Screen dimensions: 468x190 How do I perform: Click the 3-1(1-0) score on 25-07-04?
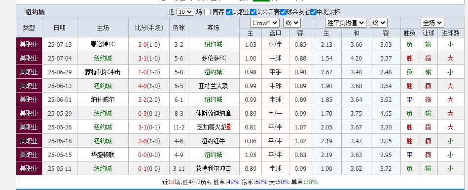149,59
